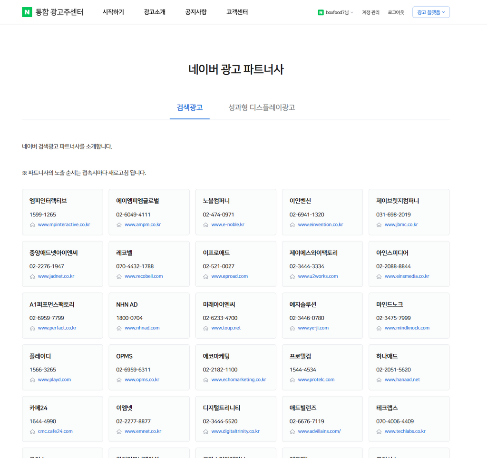
Task: Click the 애드빌런즈 card title
Action: point(303,408)
